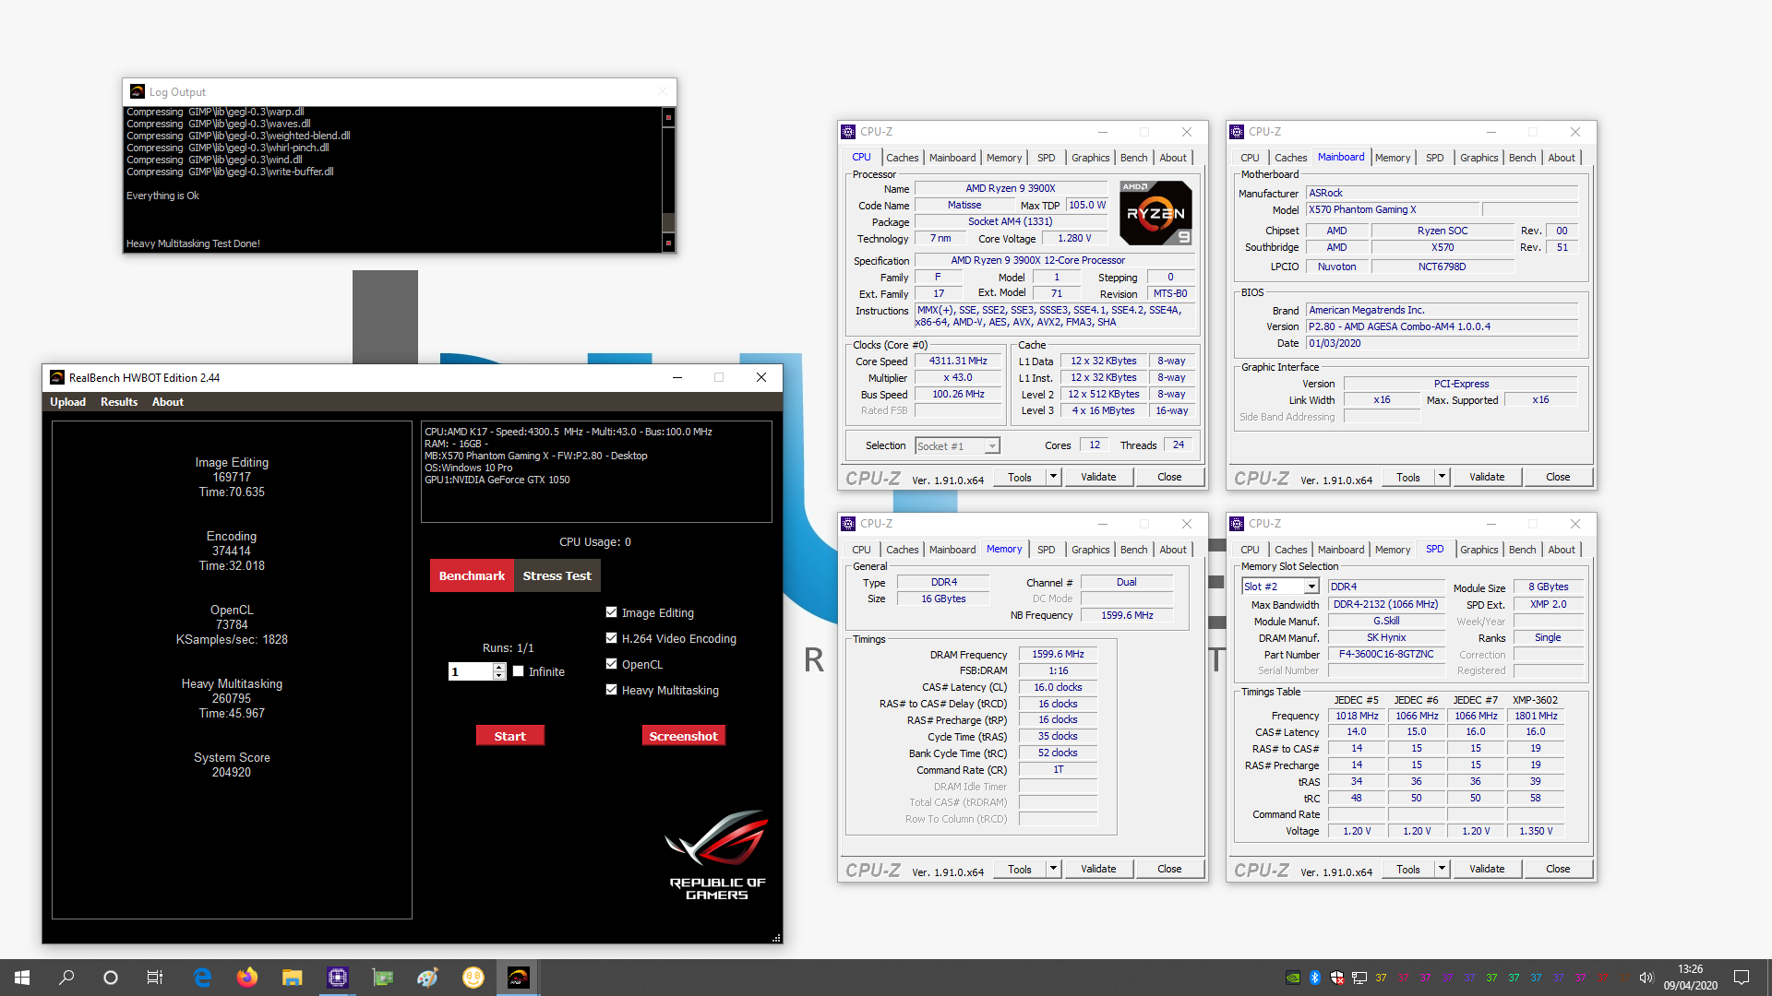Click the graphics card app icon on the taskbar
The height and width of the screenshot is (996, 1772).
coord(382,978)
